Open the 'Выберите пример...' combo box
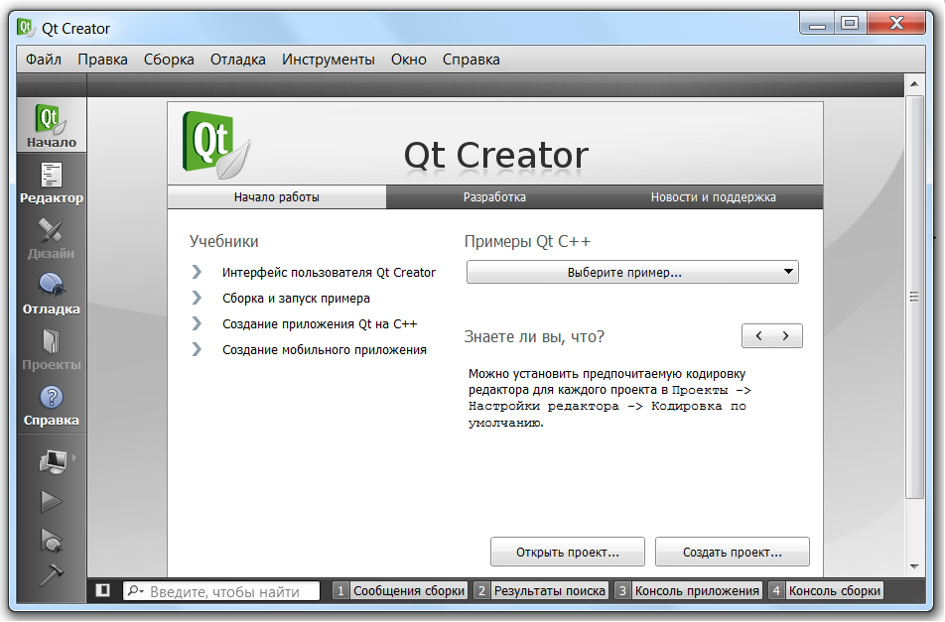Screen dimensions: 945x622 (632, 272)
